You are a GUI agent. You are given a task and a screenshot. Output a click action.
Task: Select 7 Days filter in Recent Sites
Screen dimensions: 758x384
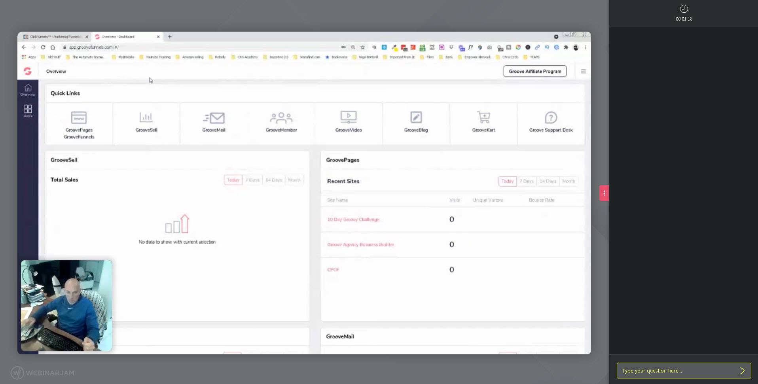[527, 181]
